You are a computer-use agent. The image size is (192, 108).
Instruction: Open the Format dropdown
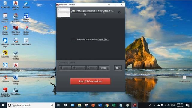pyautogui.click(x=104, y=68)
